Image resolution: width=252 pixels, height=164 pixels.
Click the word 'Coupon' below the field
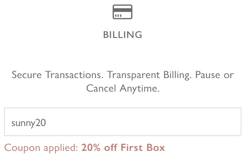click(x=22, y=147)
